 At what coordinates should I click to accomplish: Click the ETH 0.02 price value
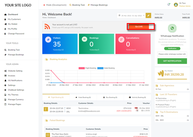point(127,108)
